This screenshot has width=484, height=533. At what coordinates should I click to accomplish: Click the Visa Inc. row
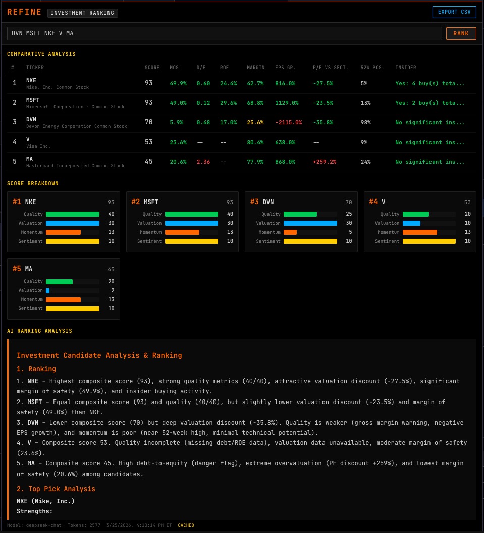pyautogui.click(x=202, y=142)
